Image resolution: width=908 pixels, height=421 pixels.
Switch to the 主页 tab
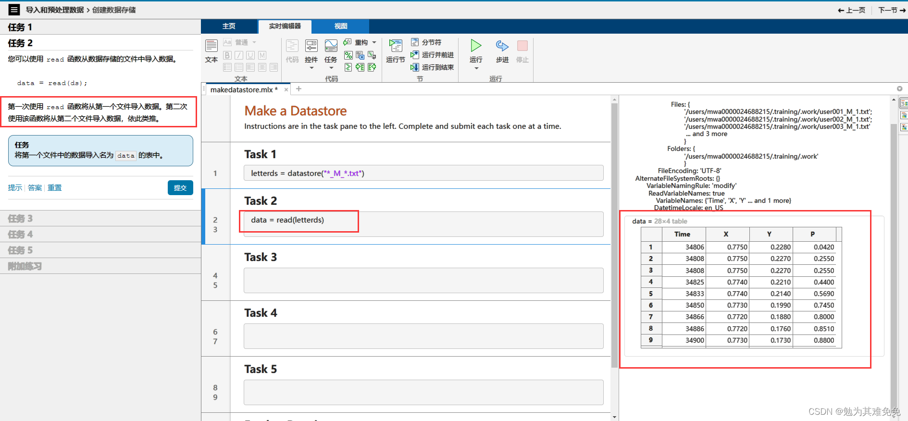[x=229, y=26]
